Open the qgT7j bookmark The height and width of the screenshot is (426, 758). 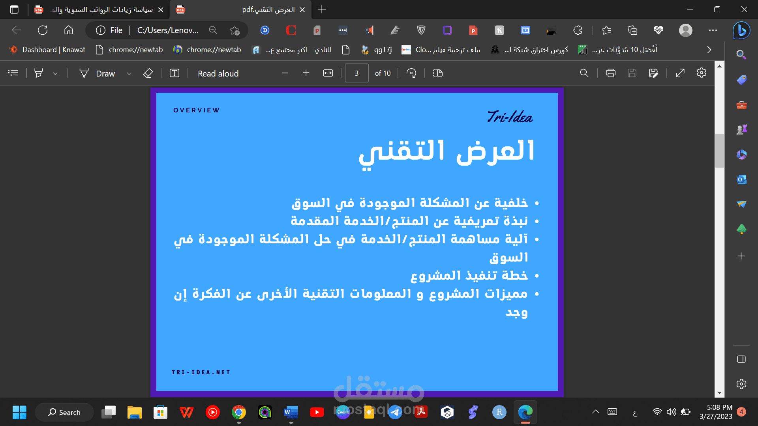(x=377, y=50)
